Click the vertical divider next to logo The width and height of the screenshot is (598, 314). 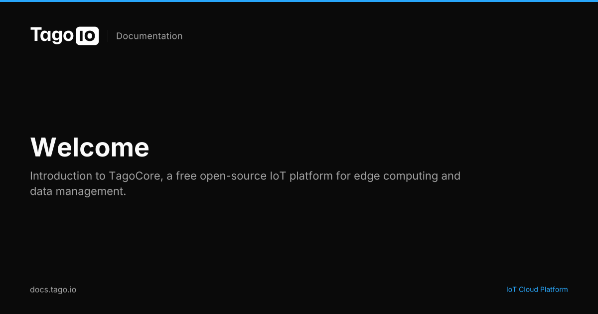pos(108,36)
